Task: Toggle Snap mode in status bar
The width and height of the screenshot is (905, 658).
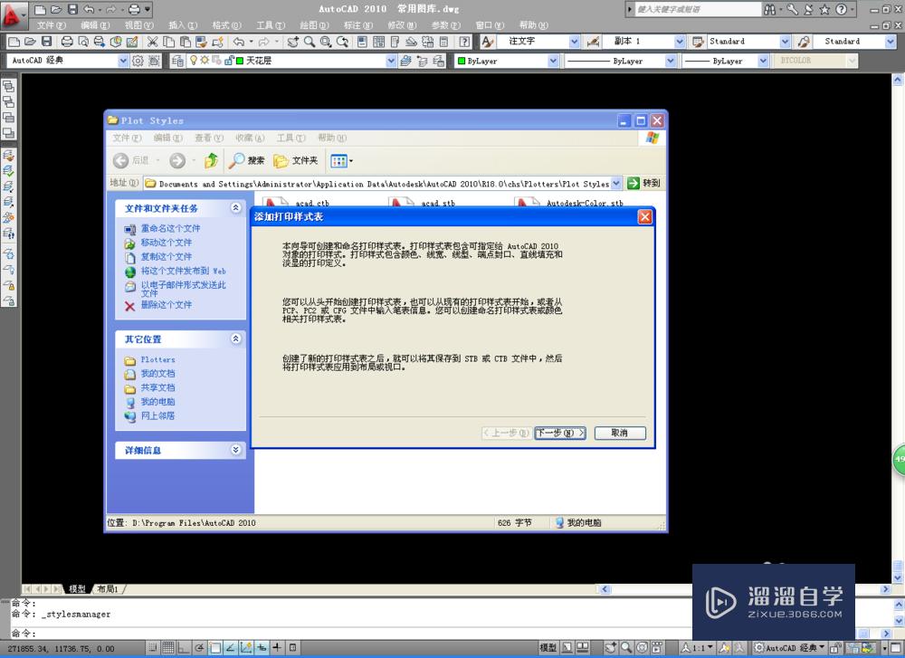Action: tap(152, 648)
